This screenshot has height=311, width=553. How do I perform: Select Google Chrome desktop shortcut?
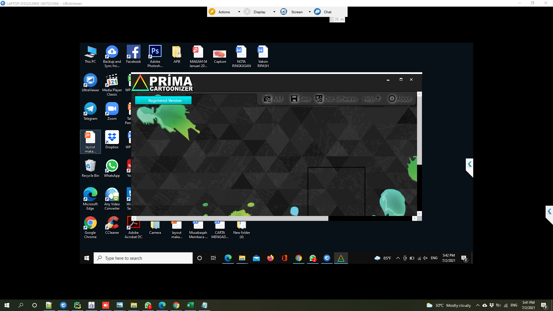[90, 227]
